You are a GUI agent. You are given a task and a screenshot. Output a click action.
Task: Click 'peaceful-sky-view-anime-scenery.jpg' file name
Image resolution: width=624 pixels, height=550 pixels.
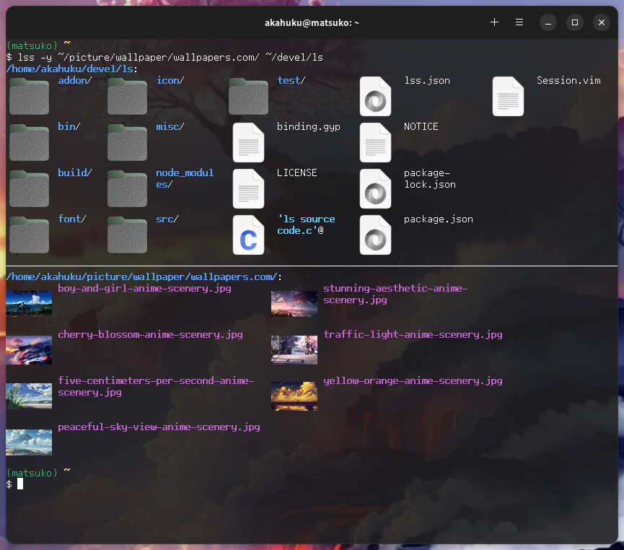click(x=159, y=427)
